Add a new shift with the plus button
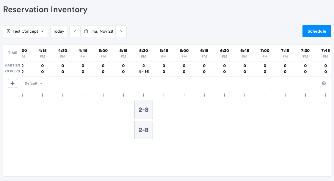This screenshot has width=334, height=181. pos(12,83)
